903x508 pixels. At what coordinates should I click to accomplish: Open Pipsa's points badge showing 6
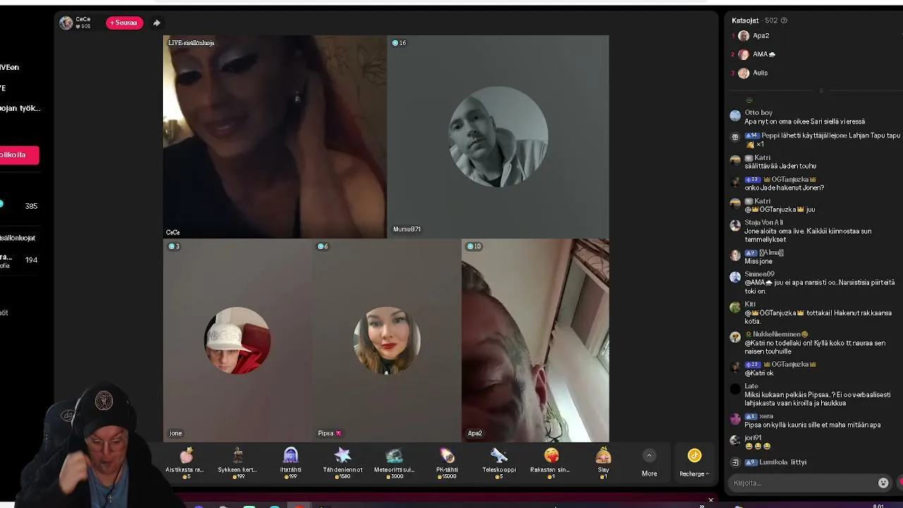pos(322,246)
